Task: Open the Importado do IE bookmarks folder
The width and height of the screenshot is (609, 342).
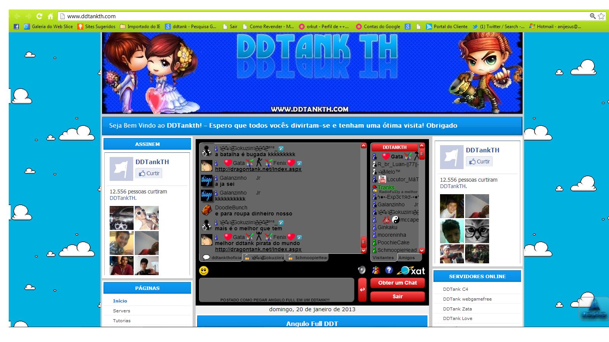Action: (x=140, y=27)
